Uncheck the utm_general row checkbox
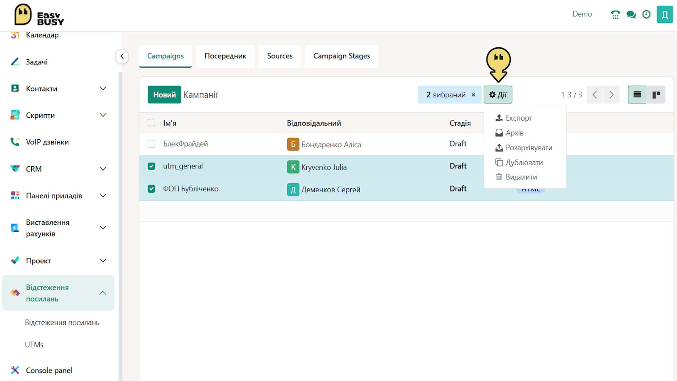The height and width of the screenshot is (381, 677). pos(151,166)
